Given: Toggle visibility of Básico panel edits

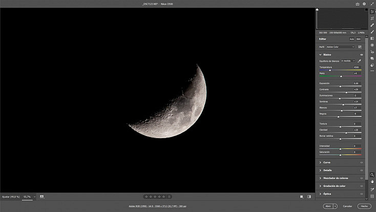Looking at the screenshot, I should (361, 55).
